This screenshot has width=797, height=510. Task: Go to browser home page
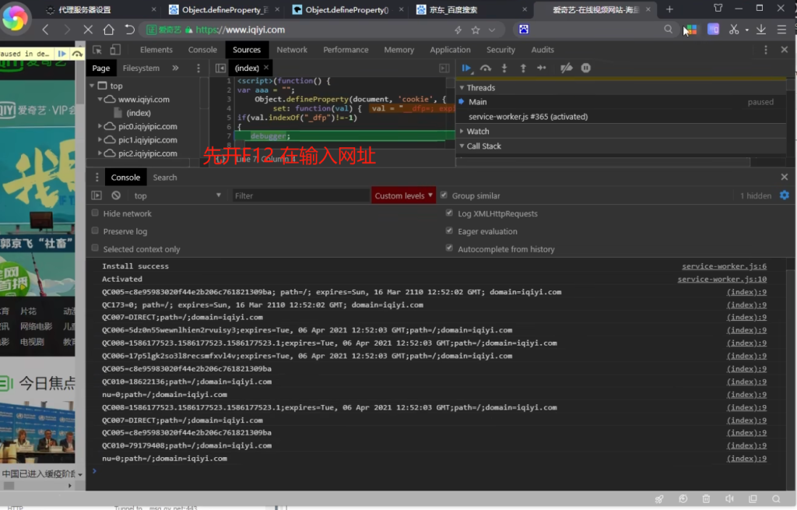click(x=109, y=30)
